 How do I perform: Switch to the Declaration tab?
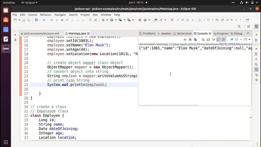[x=183, y=33]
